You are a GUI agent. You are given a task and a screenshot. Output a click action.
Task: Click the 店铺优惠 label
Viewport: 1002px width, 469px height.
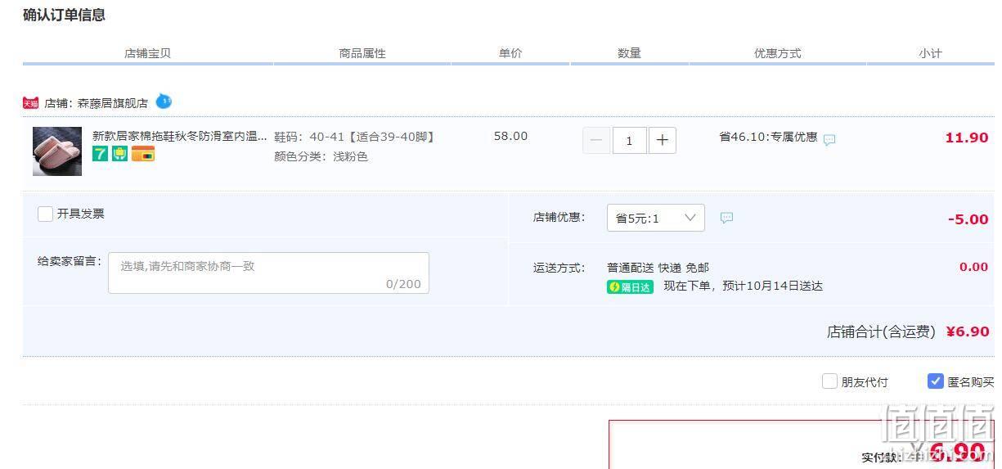(x=559, y=218)
